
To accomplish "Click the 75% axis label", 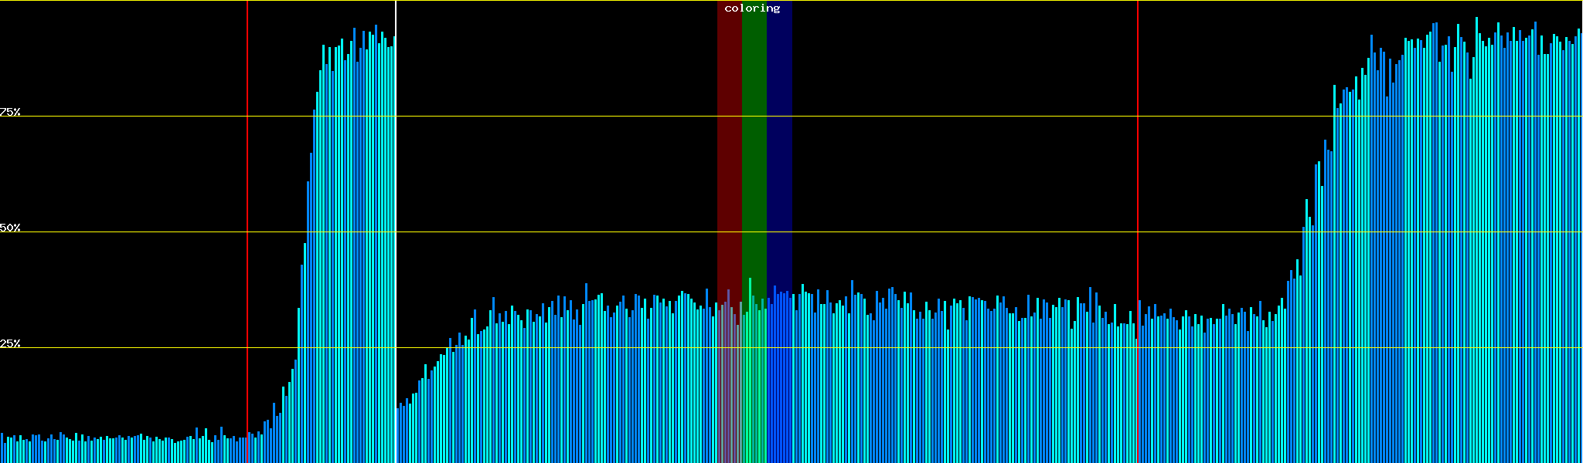I will coord(10,112).
